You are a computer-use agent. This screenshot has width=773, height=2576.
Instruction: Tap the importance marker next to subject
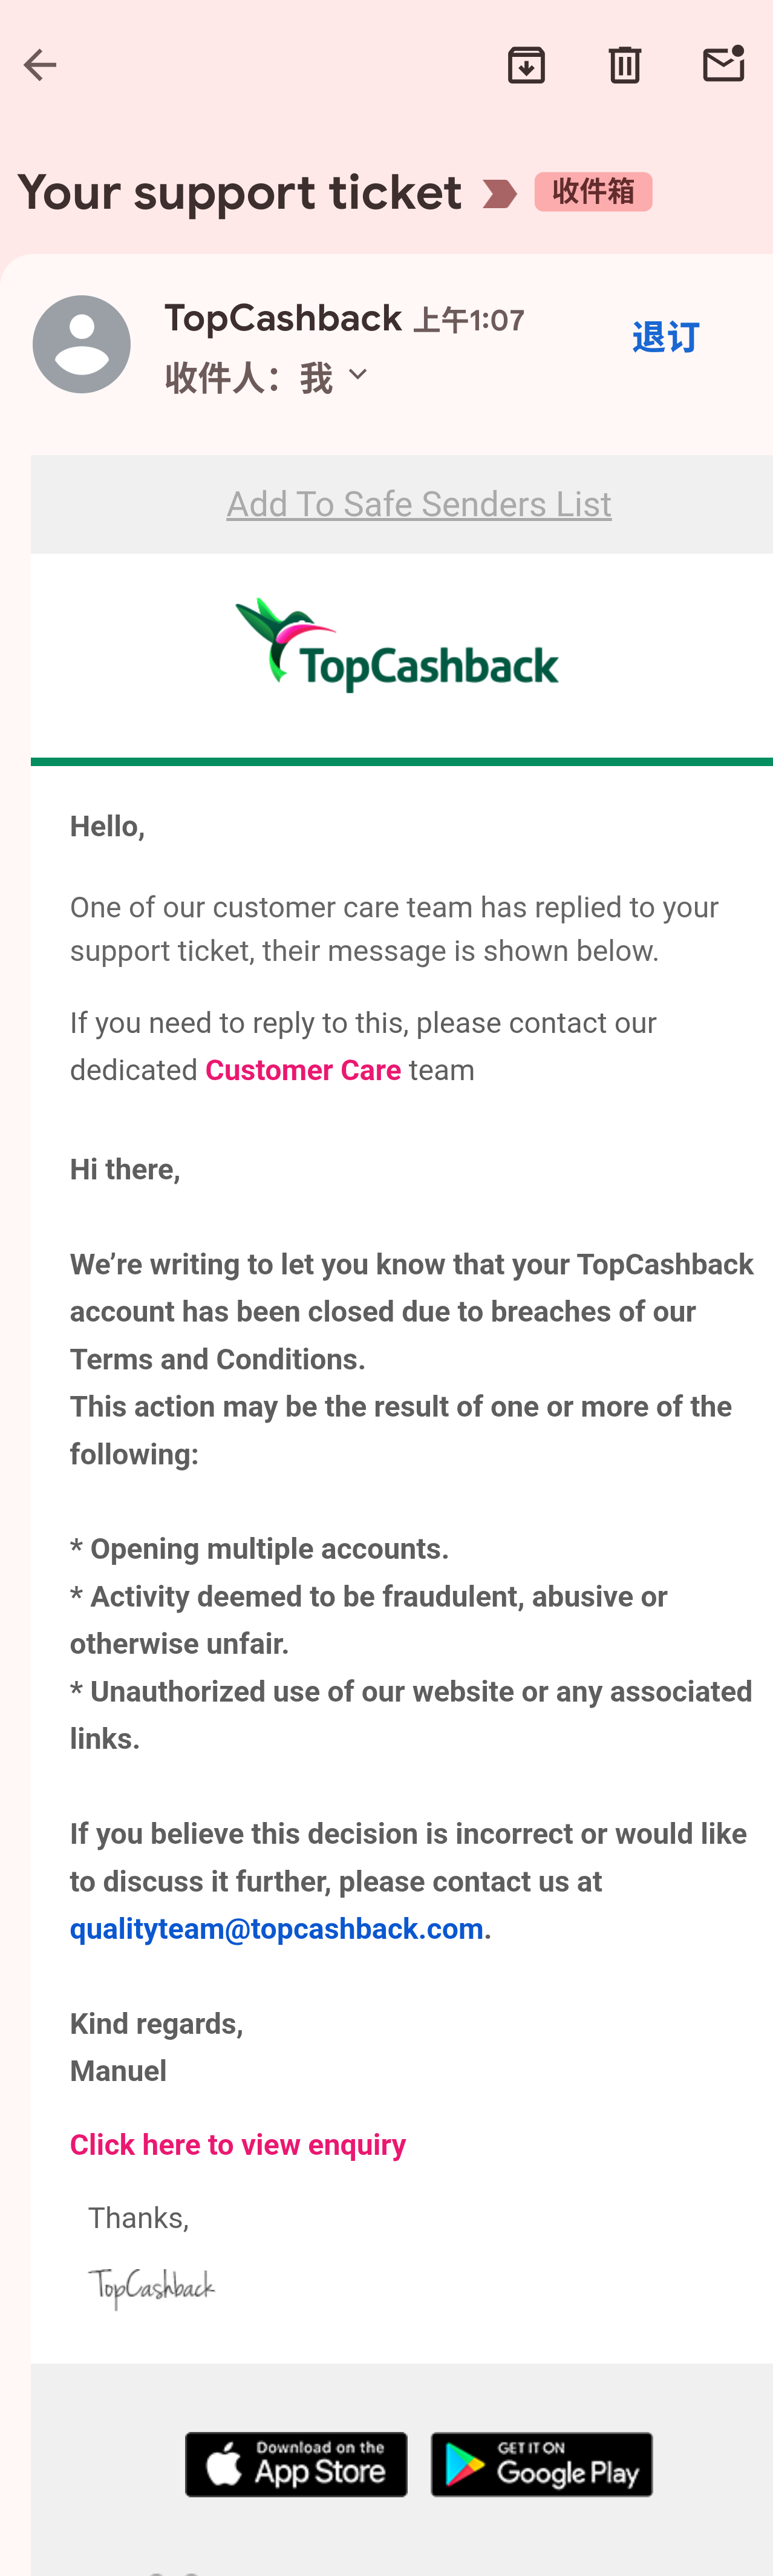click(499, 193)
